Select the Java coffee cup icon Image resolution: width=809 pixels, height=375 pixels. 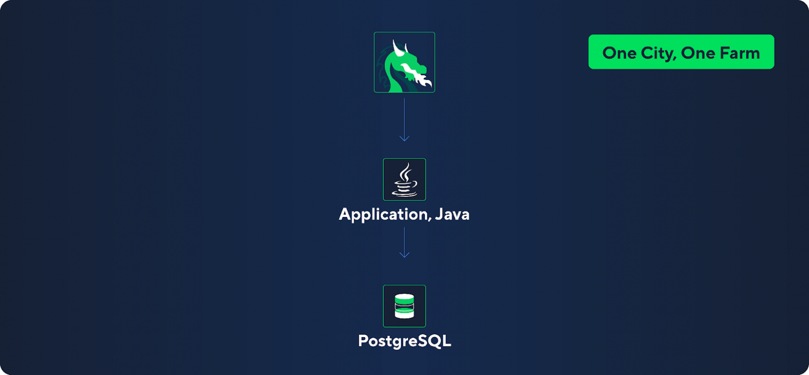pyautogui.click(x=405, y=179)
